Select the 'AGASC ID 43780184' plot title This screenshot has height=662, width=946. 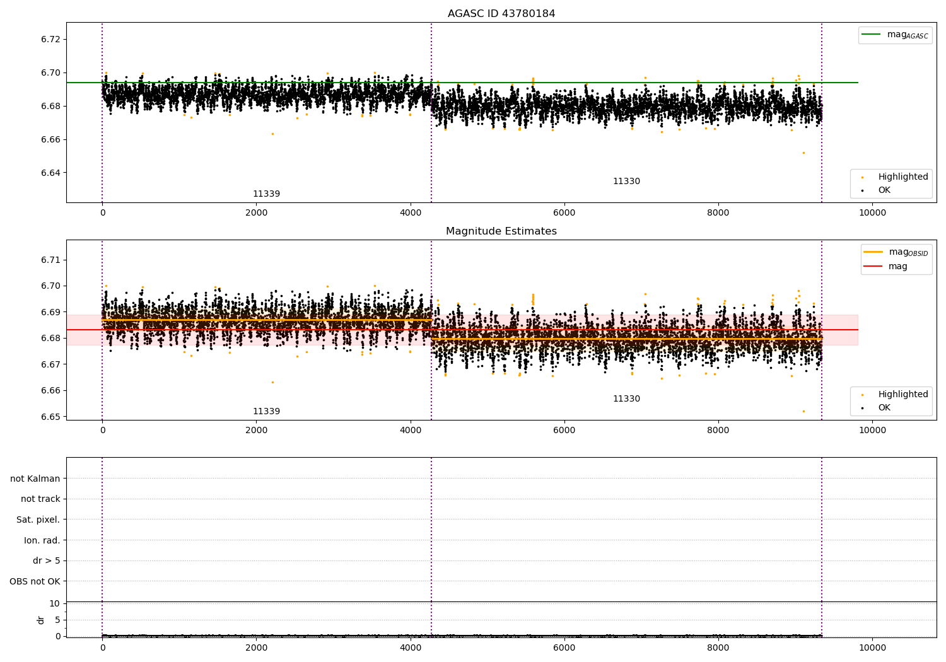point(501,14)
